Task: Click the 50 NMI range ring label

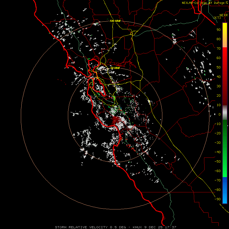Action: 115,68
